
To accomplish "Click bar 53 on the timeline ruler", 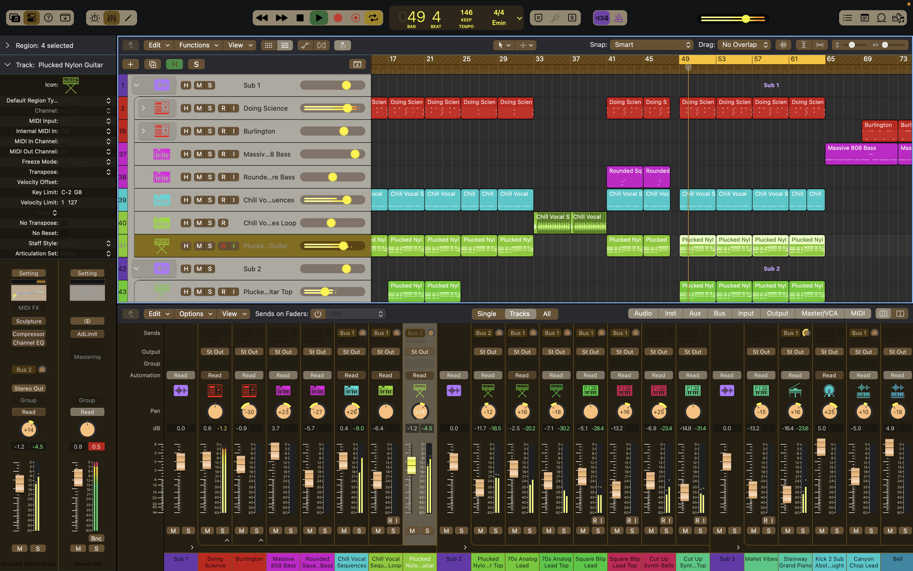I will point(721,59).
